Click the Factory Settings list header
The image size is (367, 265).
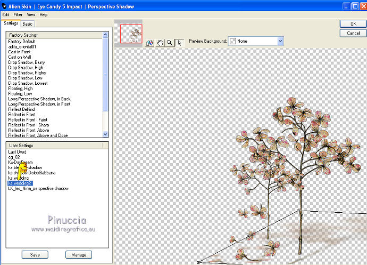(x=54, y=35)
